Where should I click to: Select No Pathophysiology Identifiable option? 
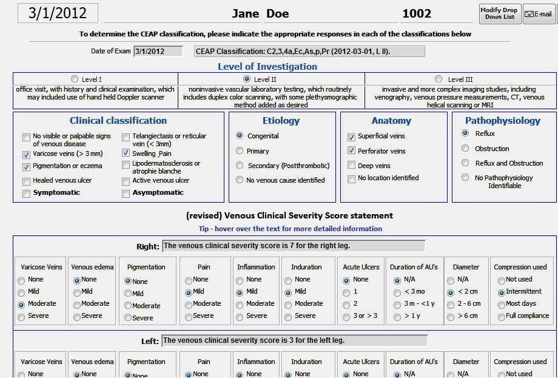465,177
